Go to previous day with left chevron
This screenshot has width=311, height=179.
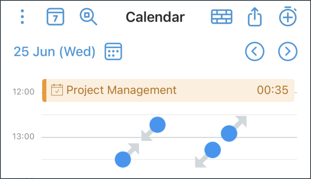(255, 51)
